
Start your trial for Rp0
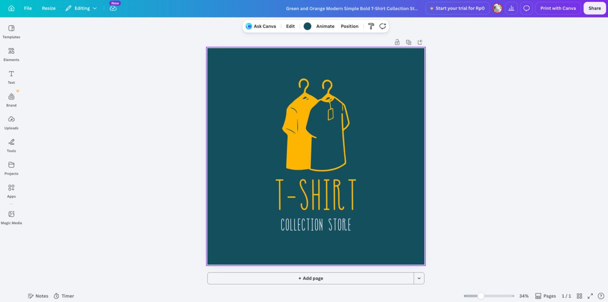pos(457,8)
